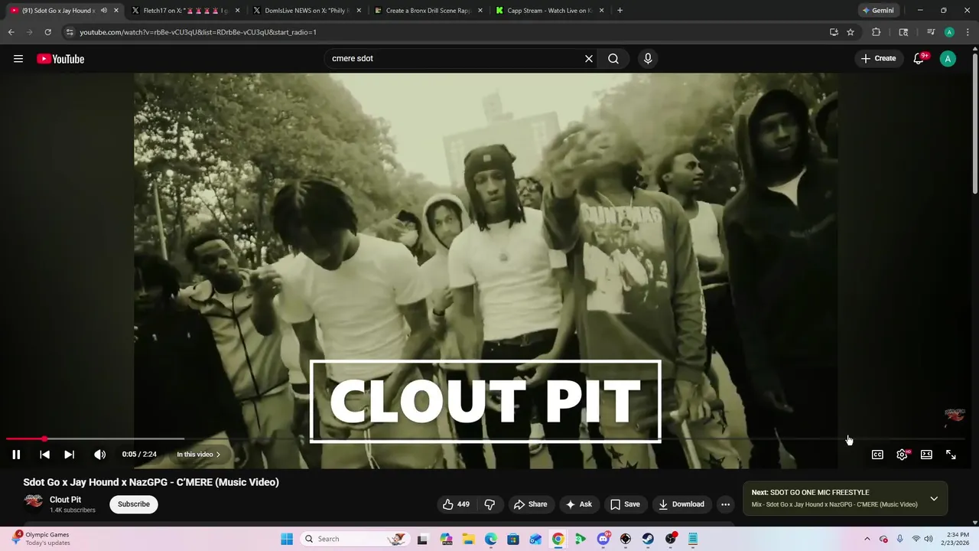Open Steam from taskbar
The height and width of the screenshot is (551, 979).
click(x=648, y=539)
